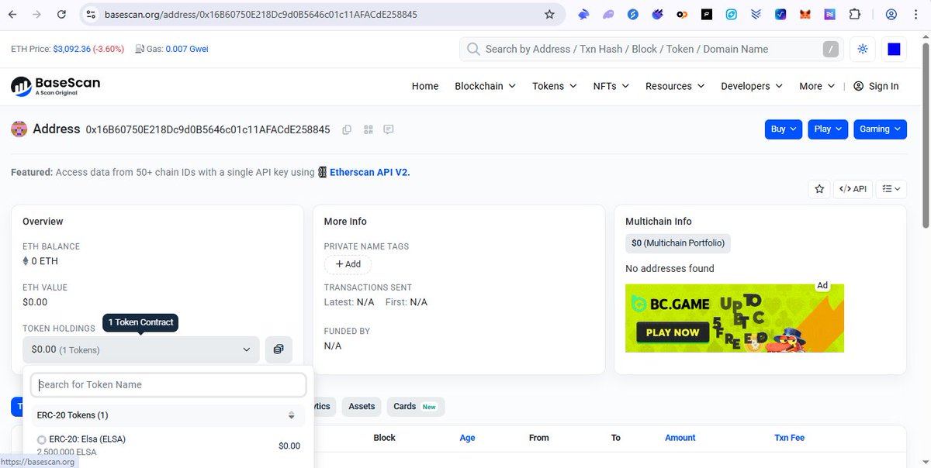Open the Developers menu

coord(752,86)
